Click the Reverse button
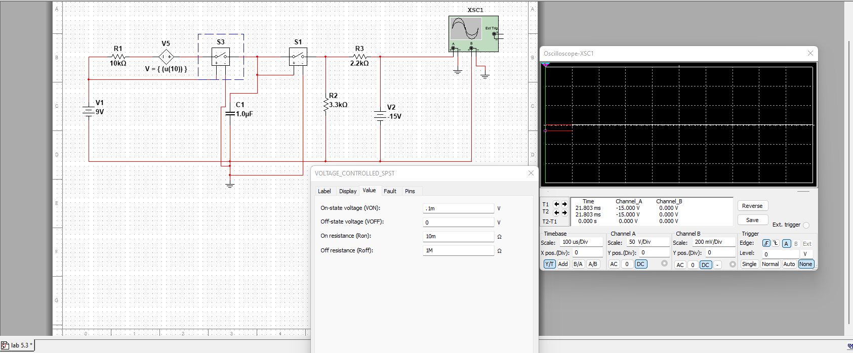Image resolution: width=853 pixels, height=353 pixels. pyautogui.click(x=752, y=206)
